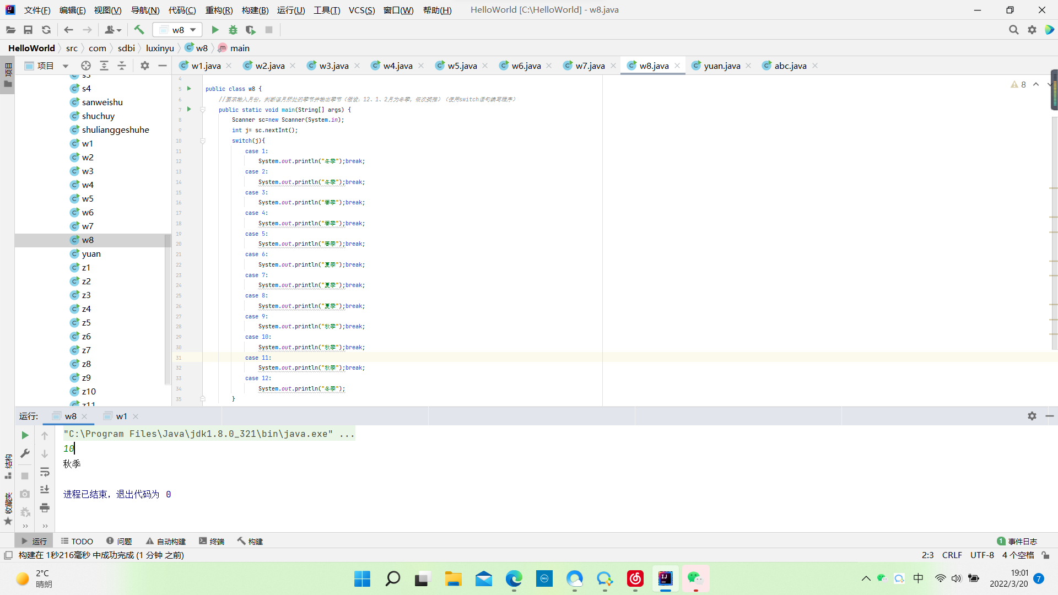Expand the 项目 view dropdown arrow
Viewport: 1058px width, 595px height.
coord(66,66)
